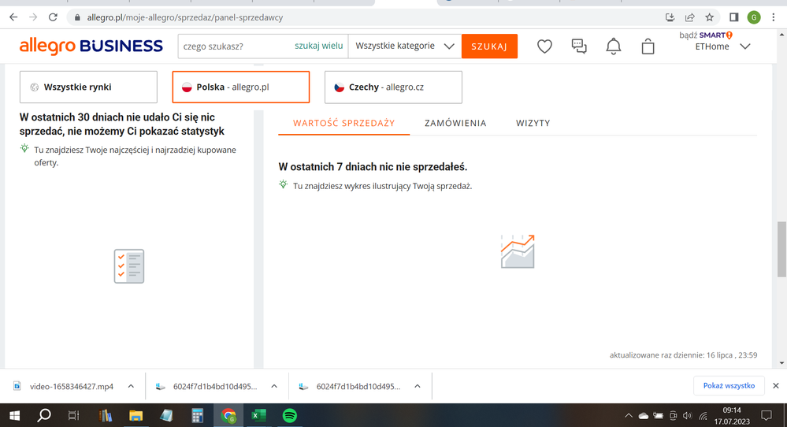Open the Windows notification center icon
This screenshot has height=427, width=787.
[x=766, y=415]
